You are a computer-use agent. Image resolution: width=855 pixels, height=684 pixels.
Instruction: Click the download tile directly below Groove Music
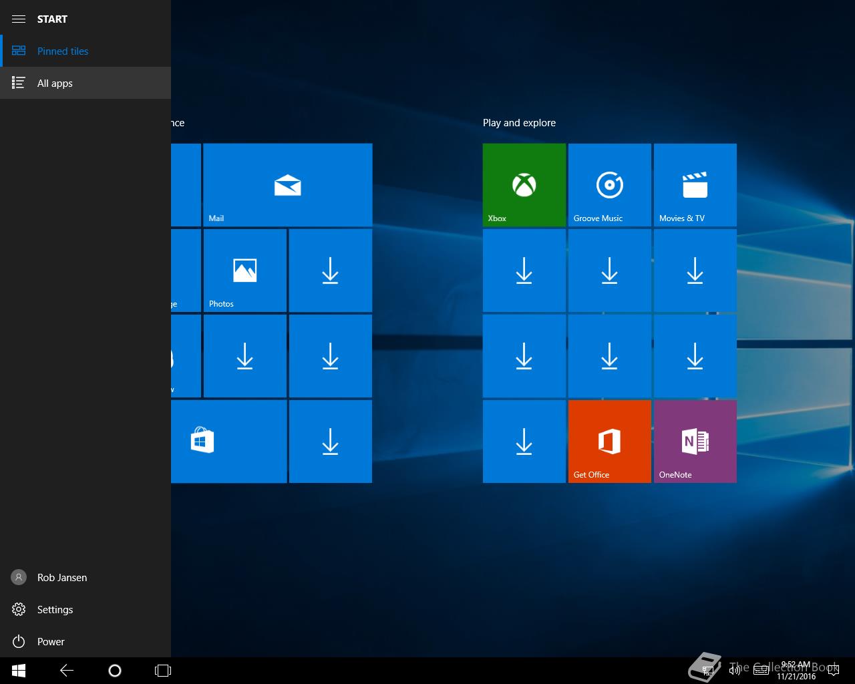pos(610,271)
